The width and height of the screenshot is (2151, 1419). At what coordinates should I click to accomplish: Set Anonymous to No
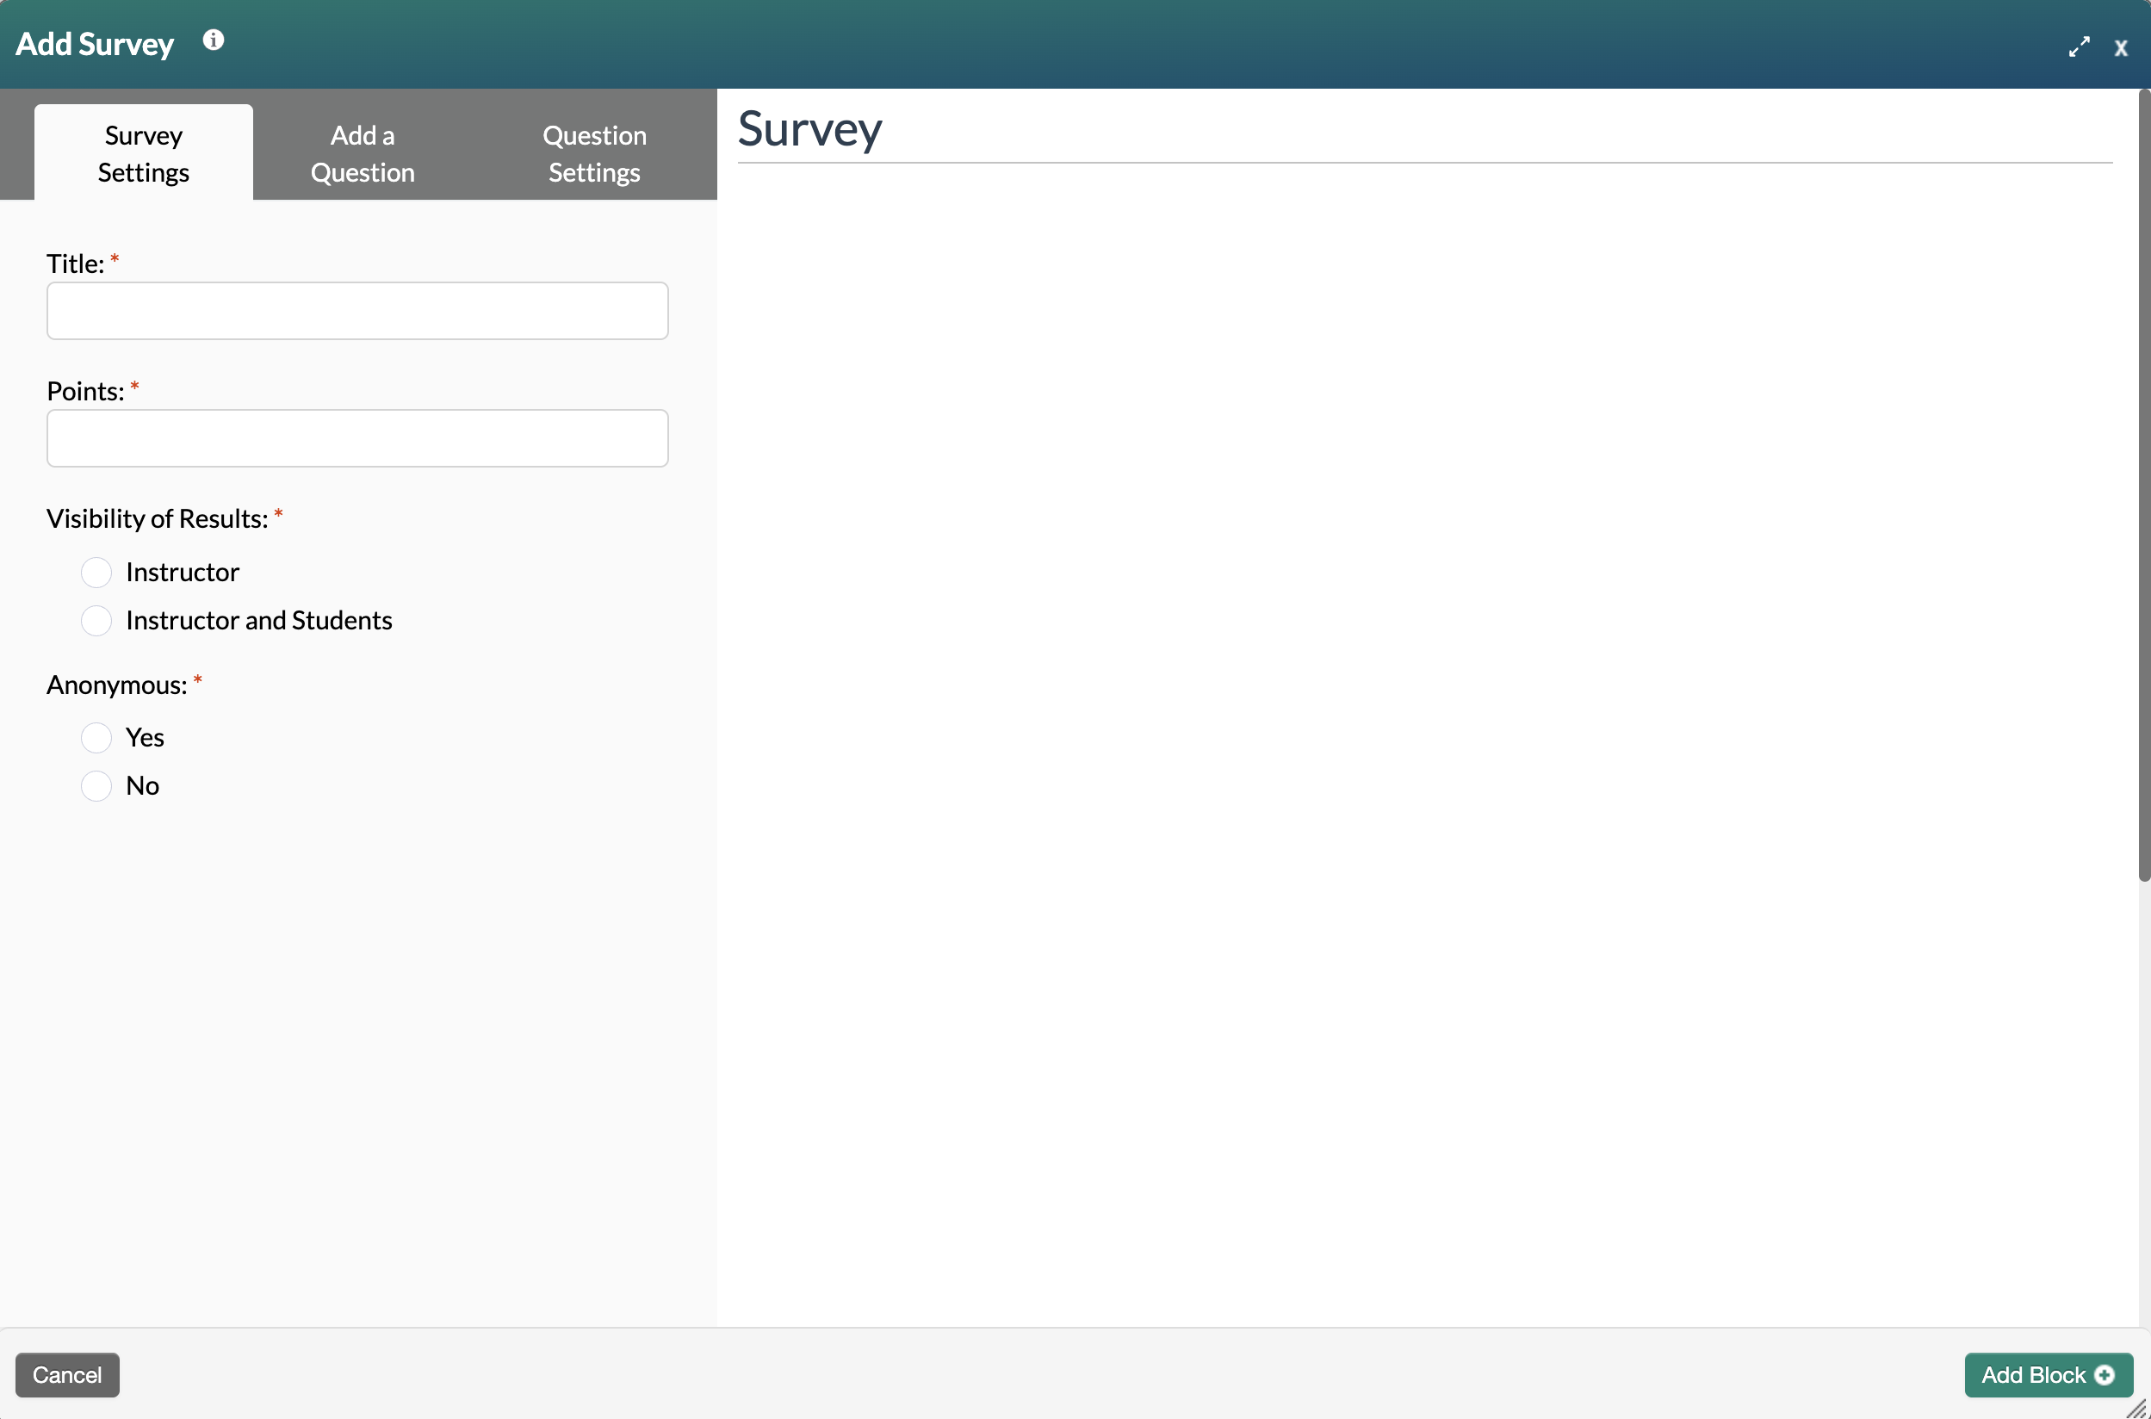[x=96, y=785]
